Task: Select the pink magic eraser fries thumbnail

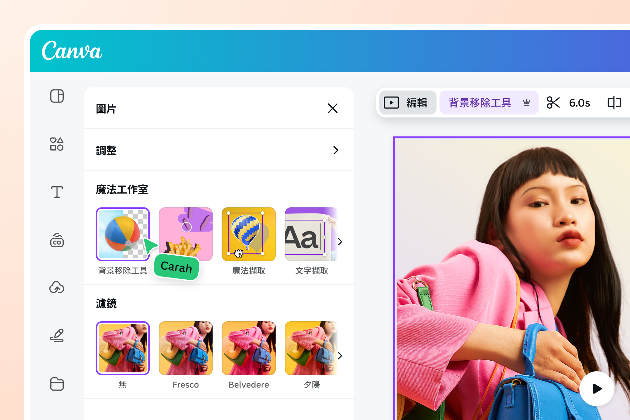Action: [x=186, y=234]
